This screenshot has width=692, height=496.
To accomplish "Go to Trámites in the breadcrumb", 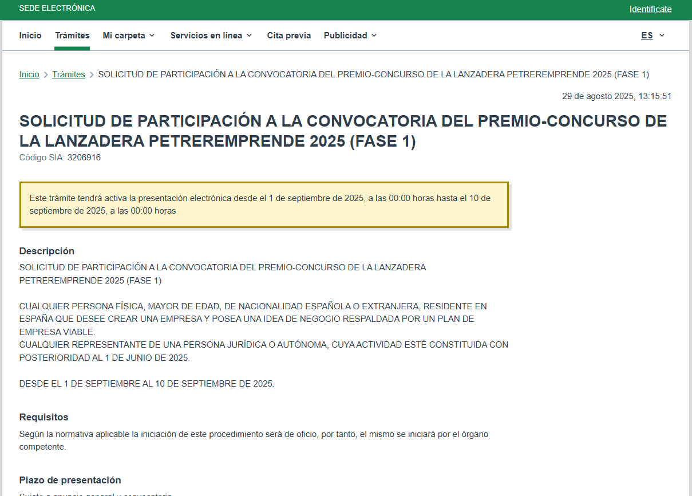I will point(69,74).
